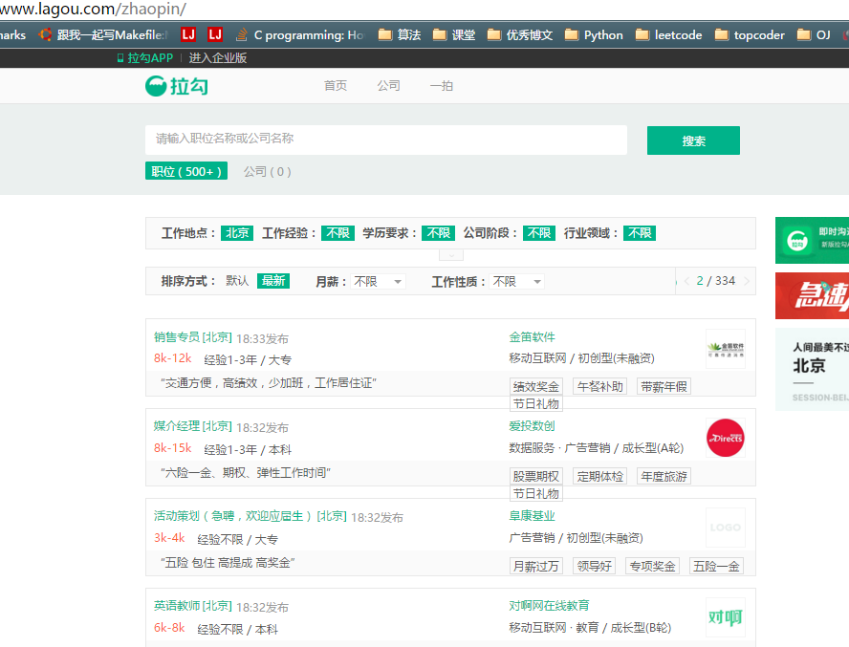This screenshot has height=647, width=849.
Task: Click the red Directs company logo
Action: pyautogui.click(x=726, y=438)
